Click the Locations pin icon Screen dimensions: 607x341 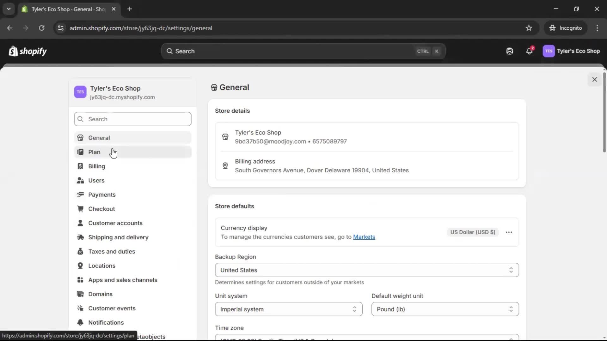coord(80,266)
